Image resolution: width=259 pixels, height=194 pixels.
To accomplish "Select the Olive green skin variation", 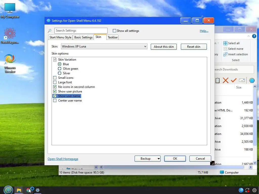I will 59,69.
